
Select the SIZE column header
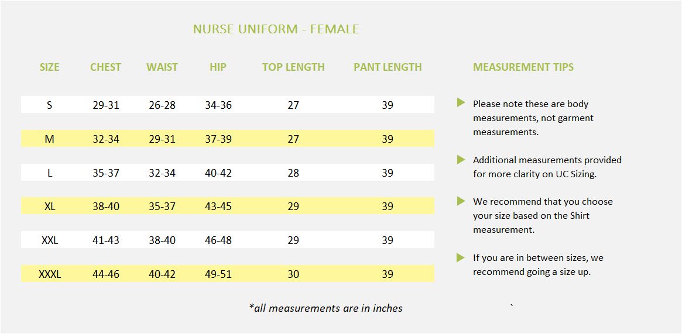pyautogui.click(x=50, y=67)
